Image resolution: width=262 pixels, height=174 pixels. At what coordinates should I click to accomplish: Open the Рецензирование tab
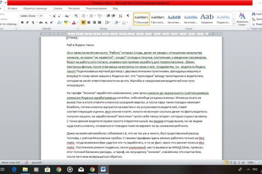point(96,9)
